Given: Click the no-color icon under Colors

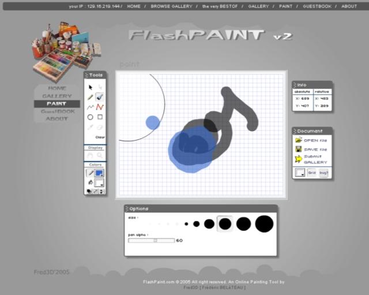Looking at the screenshot, I should 96,191.
